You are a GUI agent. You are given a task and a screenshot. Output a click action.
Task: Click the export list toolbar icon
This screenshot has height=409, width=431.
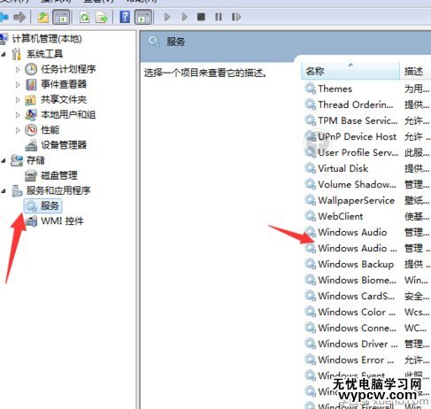point(102,17)
